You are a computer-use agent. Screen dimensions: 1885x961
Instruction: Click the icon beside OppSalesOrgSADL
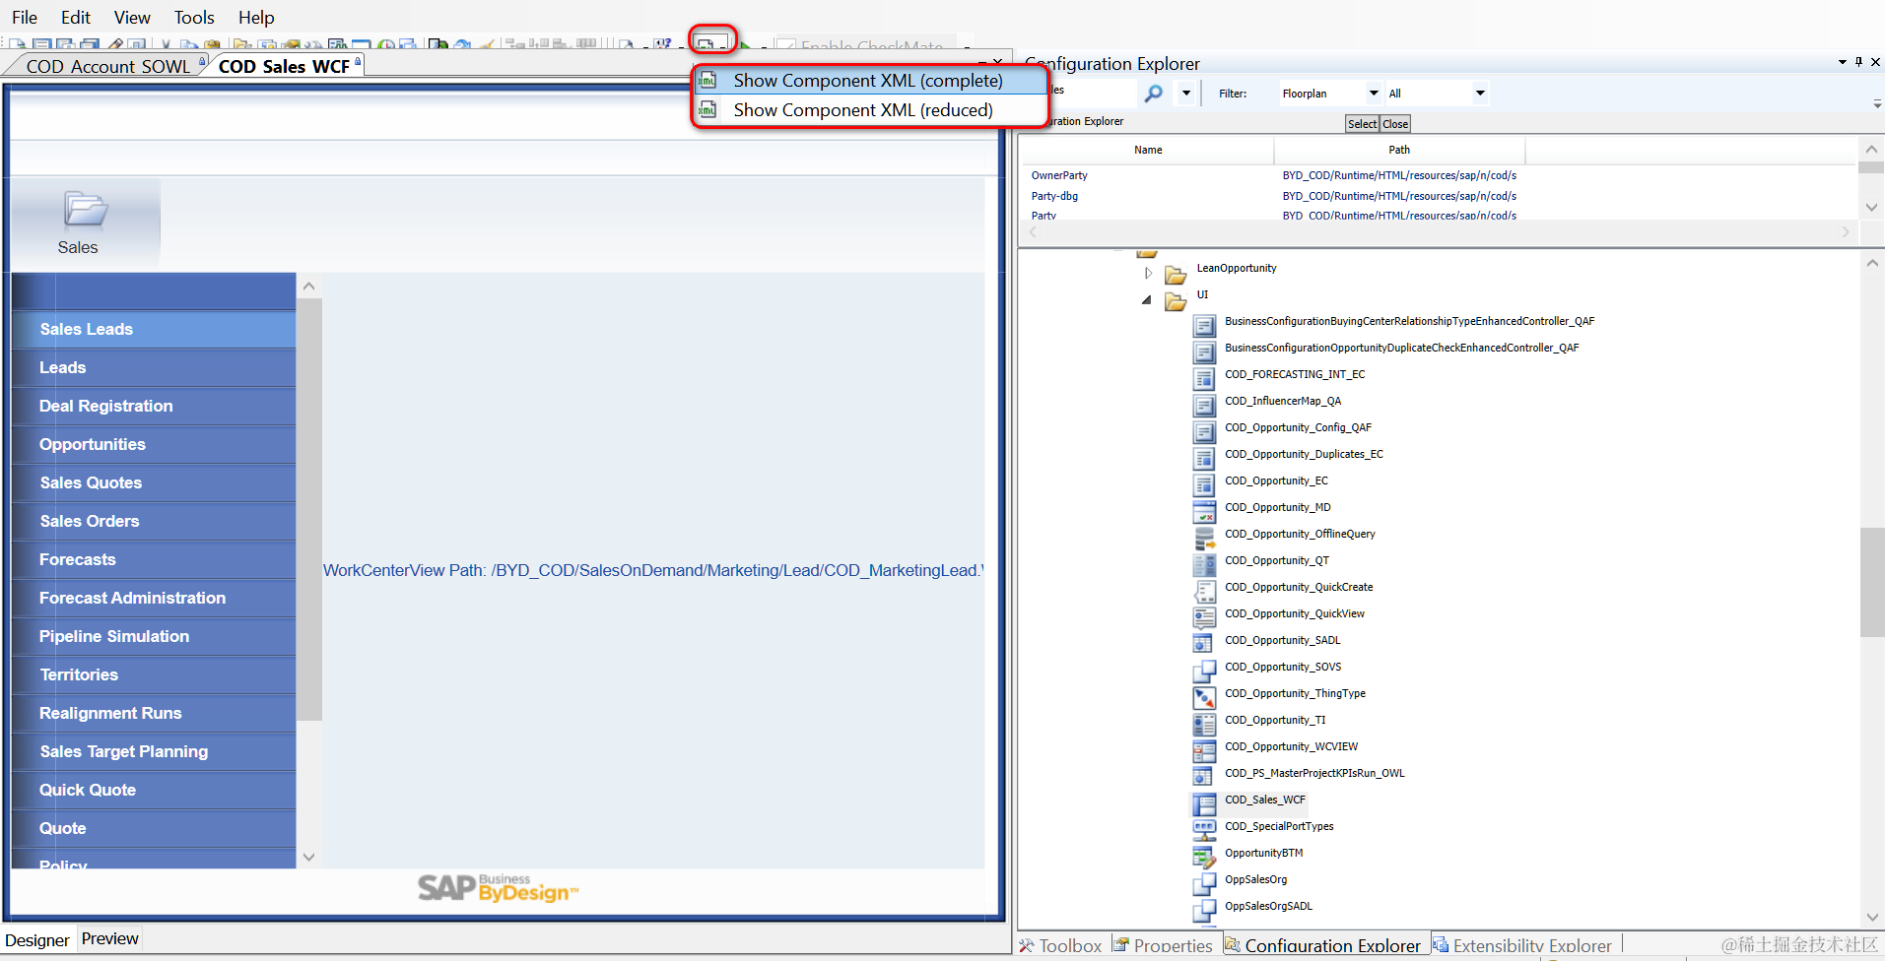1204,910
